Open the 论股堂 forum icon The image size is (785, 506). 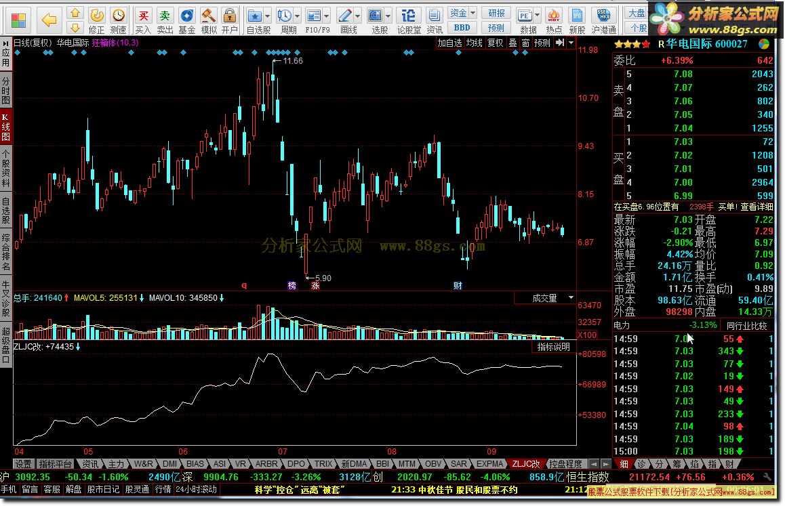tap(409, 21)
